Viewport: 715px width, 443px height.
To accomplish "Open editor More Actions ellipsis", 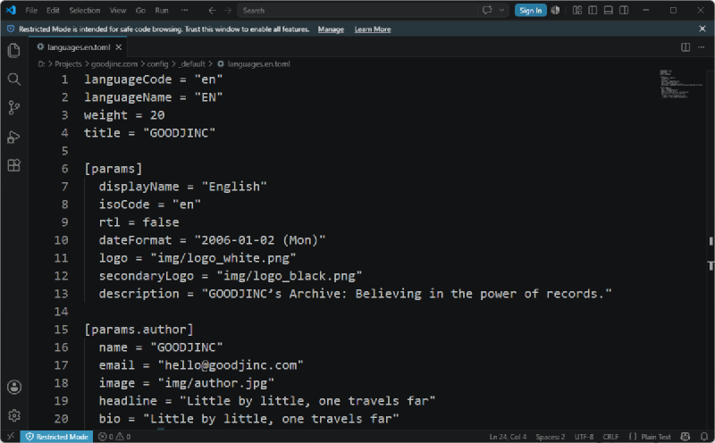I will (x=701, y=47).
